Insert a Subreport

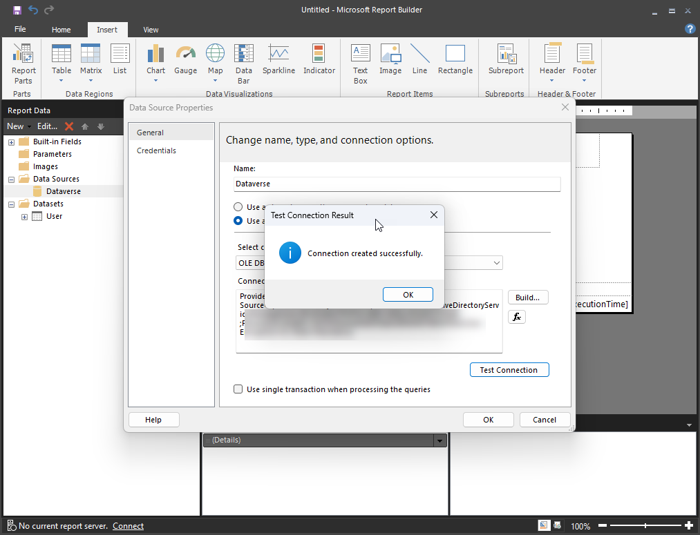[506, 59]
